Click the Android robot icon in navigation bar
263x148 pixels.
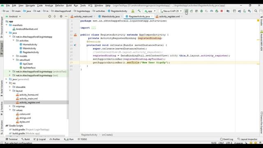click(133, 11)
